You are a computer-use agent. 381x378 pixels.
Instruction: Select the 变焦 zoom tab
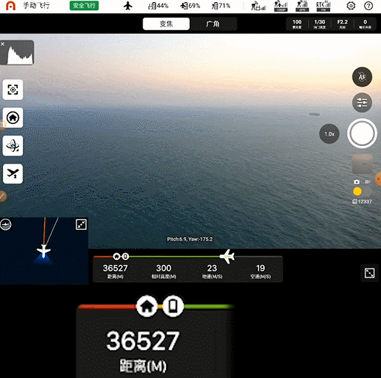[166, 24]
